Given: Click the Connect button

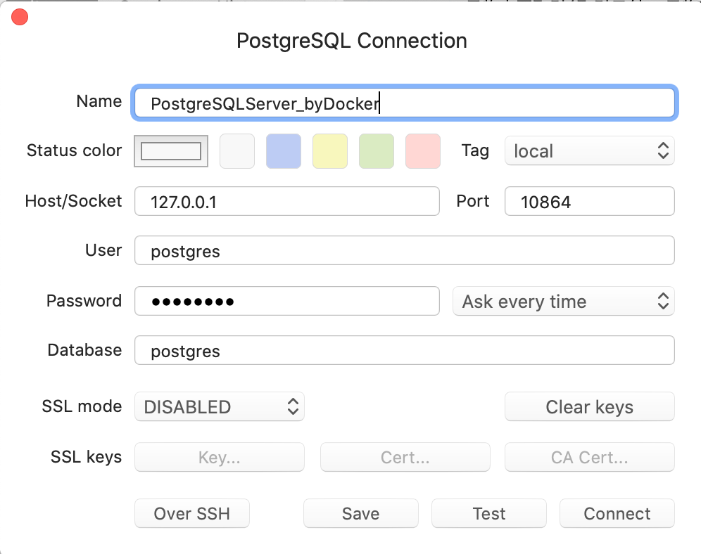Looking at the screenshot, I should pyautogui.click(x=617, y=513).
